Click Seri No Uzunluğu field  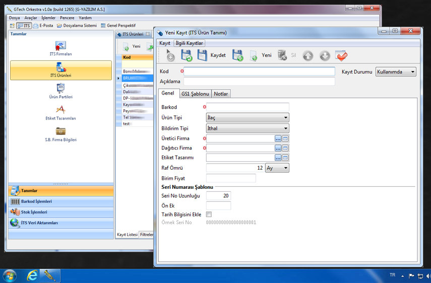218,196
